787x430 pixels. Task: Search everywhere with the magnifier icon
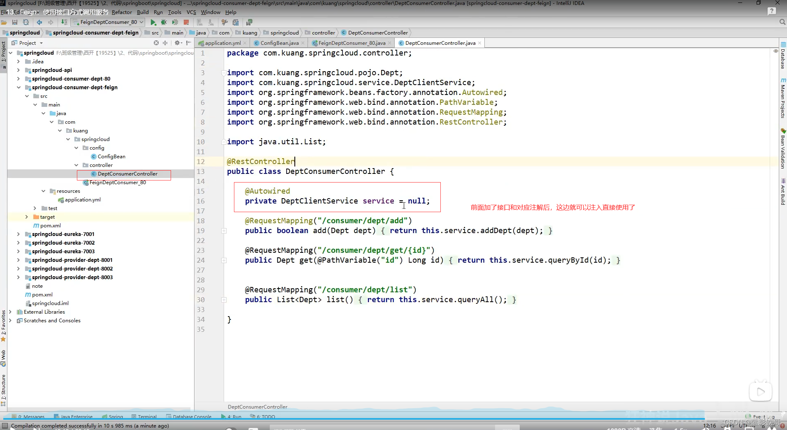click(x=782, y=22)
